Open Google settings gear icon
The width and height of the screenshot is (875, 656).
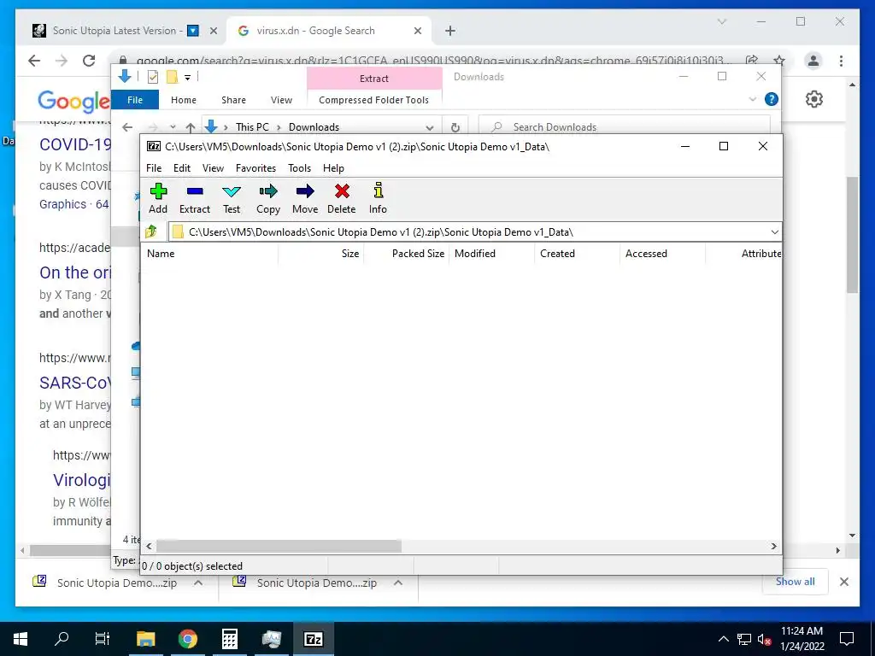(x=813, y=99)
